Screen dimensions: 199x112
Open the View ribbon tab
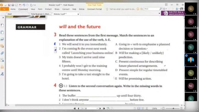point(33,9)
